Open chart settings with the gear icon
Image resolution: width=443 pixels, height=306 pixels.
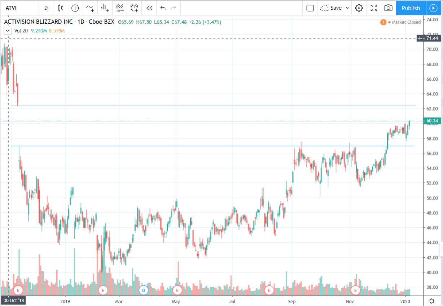[x=359, y=8]
